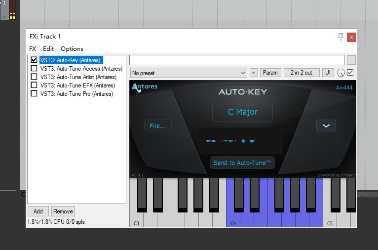This screenshot has width=378, height=250.
Task: Click the wet/dry mix knob
Action: coord(340,73)
